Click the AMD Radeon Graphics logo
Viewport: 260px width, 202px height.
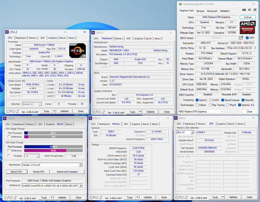[x=247, y=27]
